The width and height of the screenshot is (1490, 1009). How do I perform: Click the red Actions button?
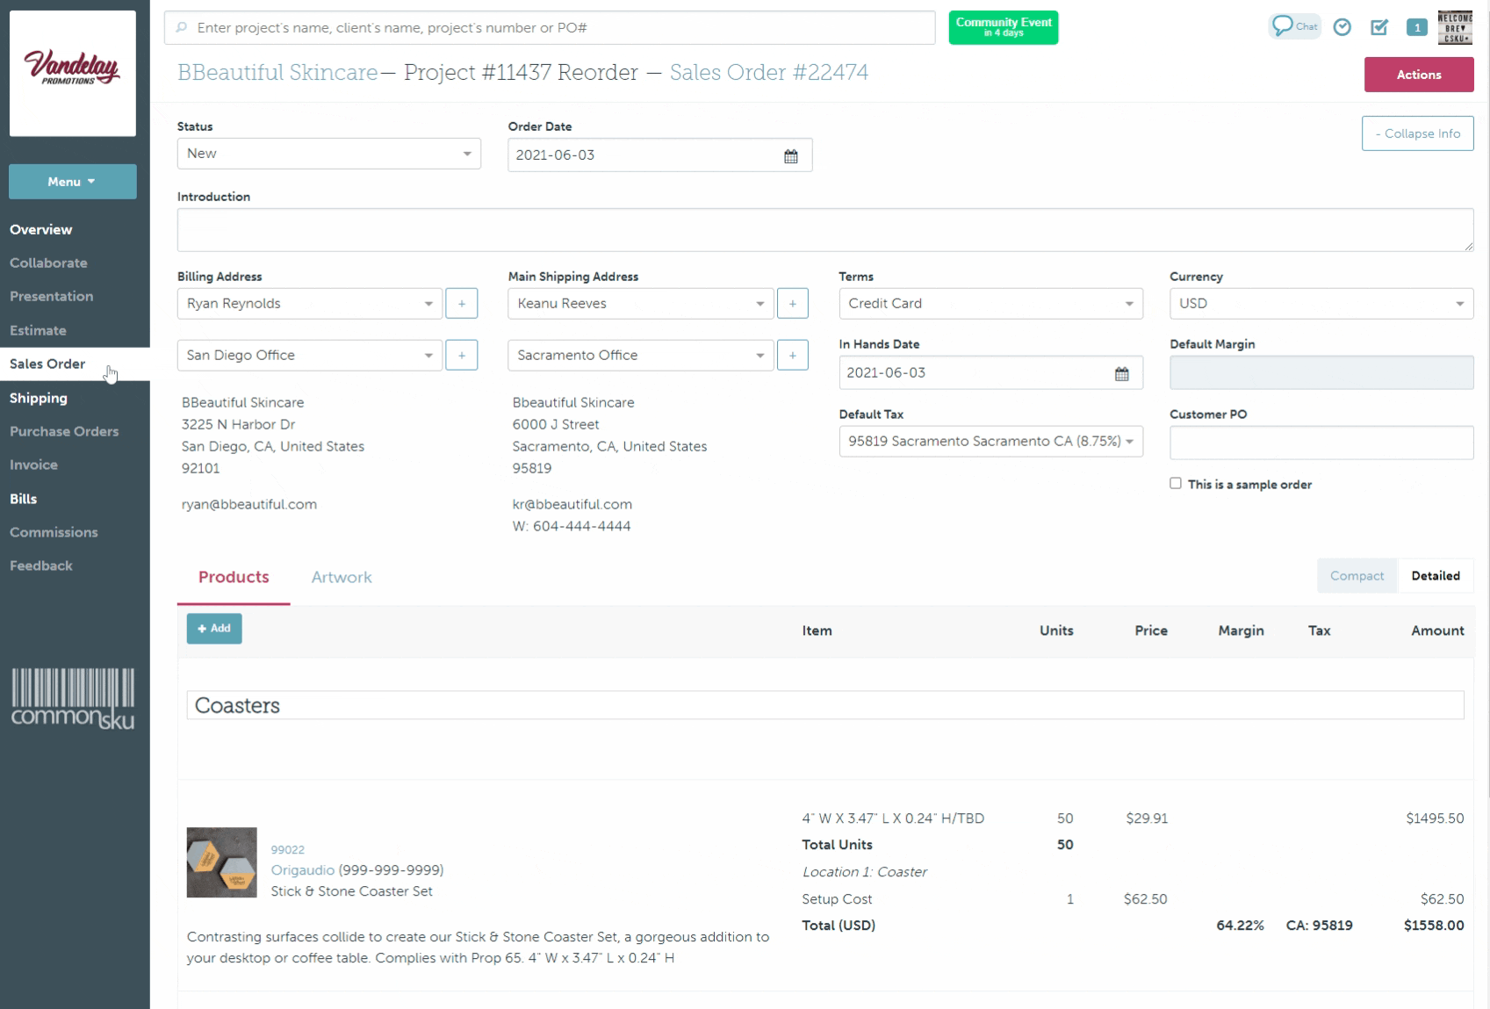1418,75
